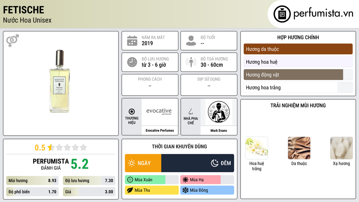The height and width of the screenshot is (202, 359).
Task: Open the Mark Evans perfumer illustration
Action: point(219,112)
